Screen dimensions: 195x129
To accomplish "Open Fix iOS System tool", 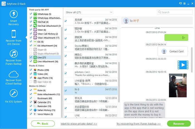I will 14,96.
